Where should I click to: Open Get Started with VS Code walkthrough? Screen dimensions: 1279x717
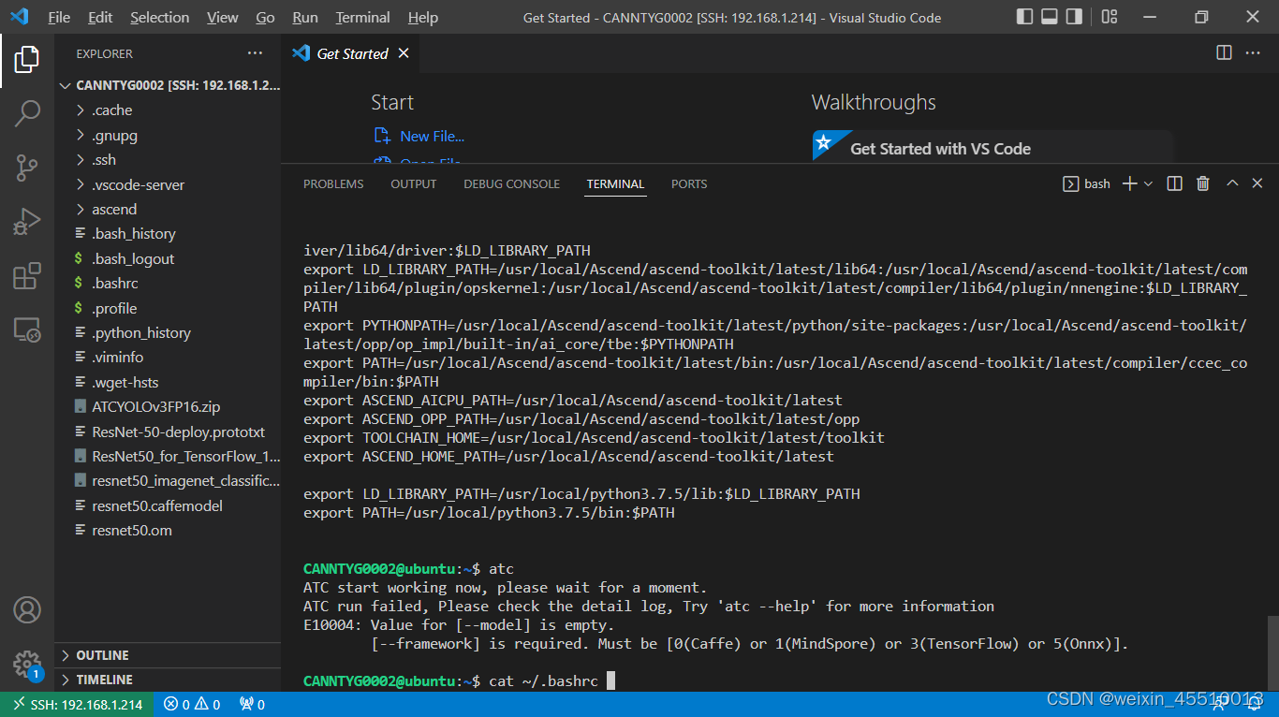pyautogui.click(x=993, y=148)
